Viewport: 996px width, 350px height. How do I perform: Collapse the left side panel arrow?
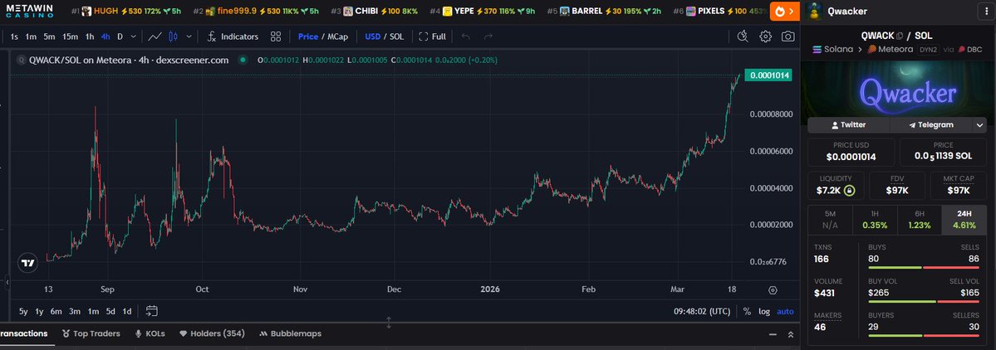7,282
